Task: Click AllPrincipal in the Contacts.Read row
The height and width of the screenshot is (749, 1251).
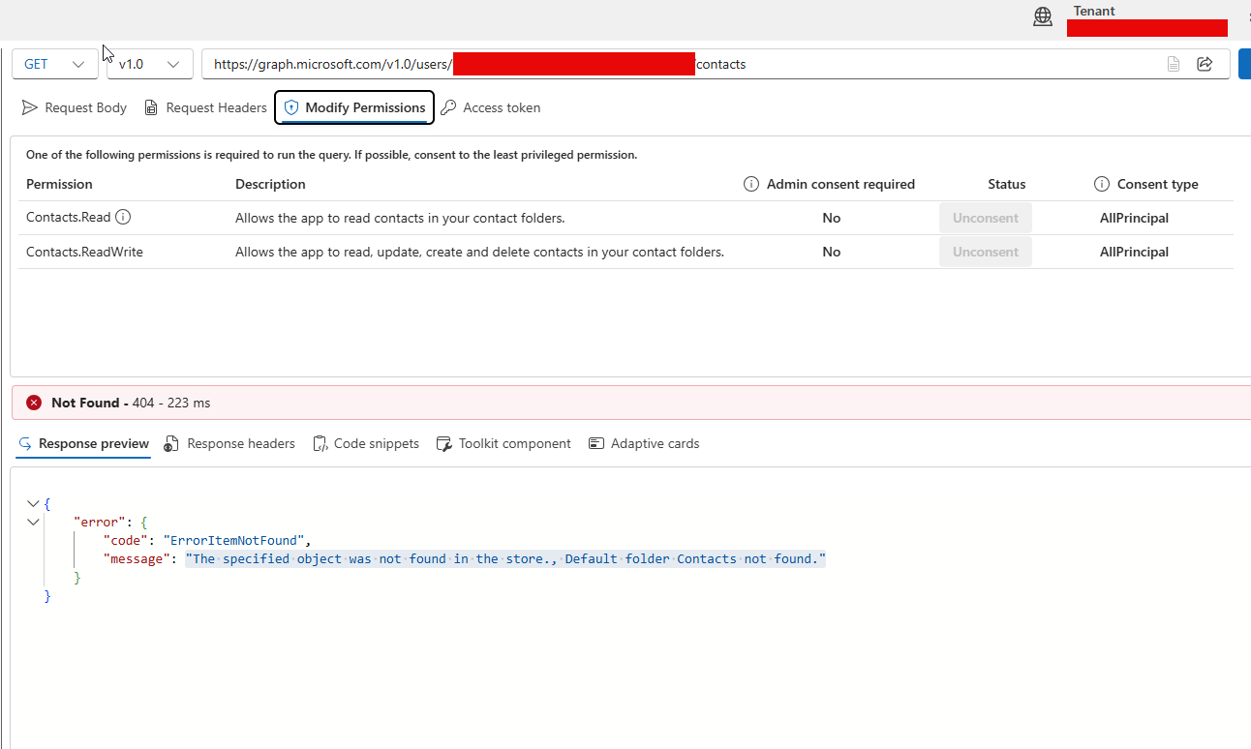Action: point(1134,218)
